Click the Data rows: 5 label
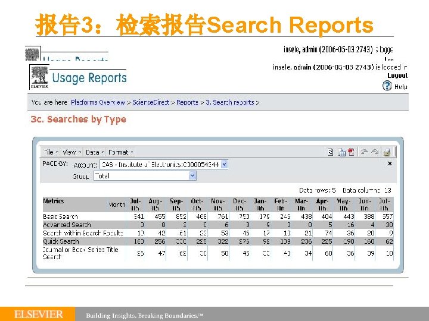The height and width of the screenshot is (321, 429). (318, 190)
